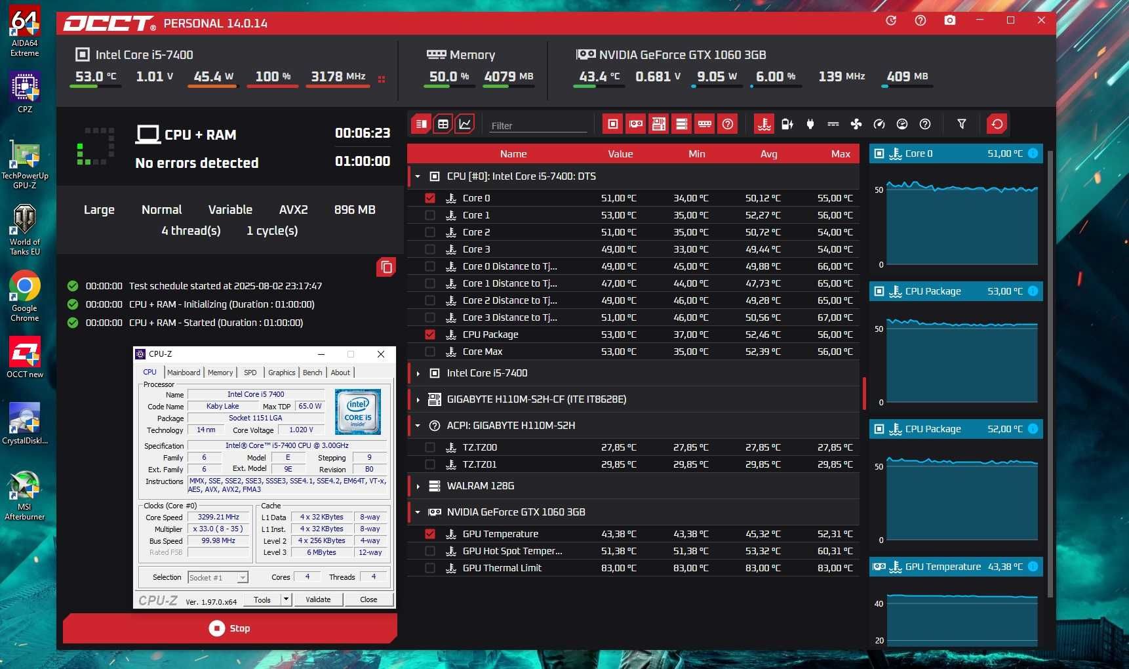Stop the running CPU + RAM test

(x=229, y=628)
